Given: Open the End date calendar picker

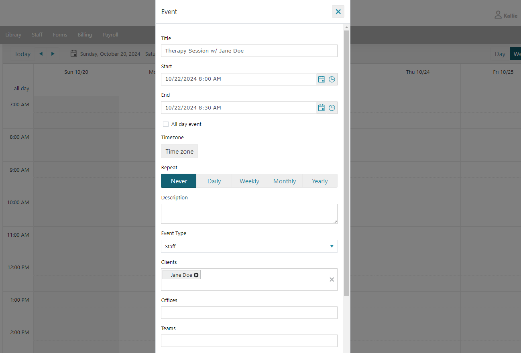Looking at the screenshot, I should tap(321, 108).
